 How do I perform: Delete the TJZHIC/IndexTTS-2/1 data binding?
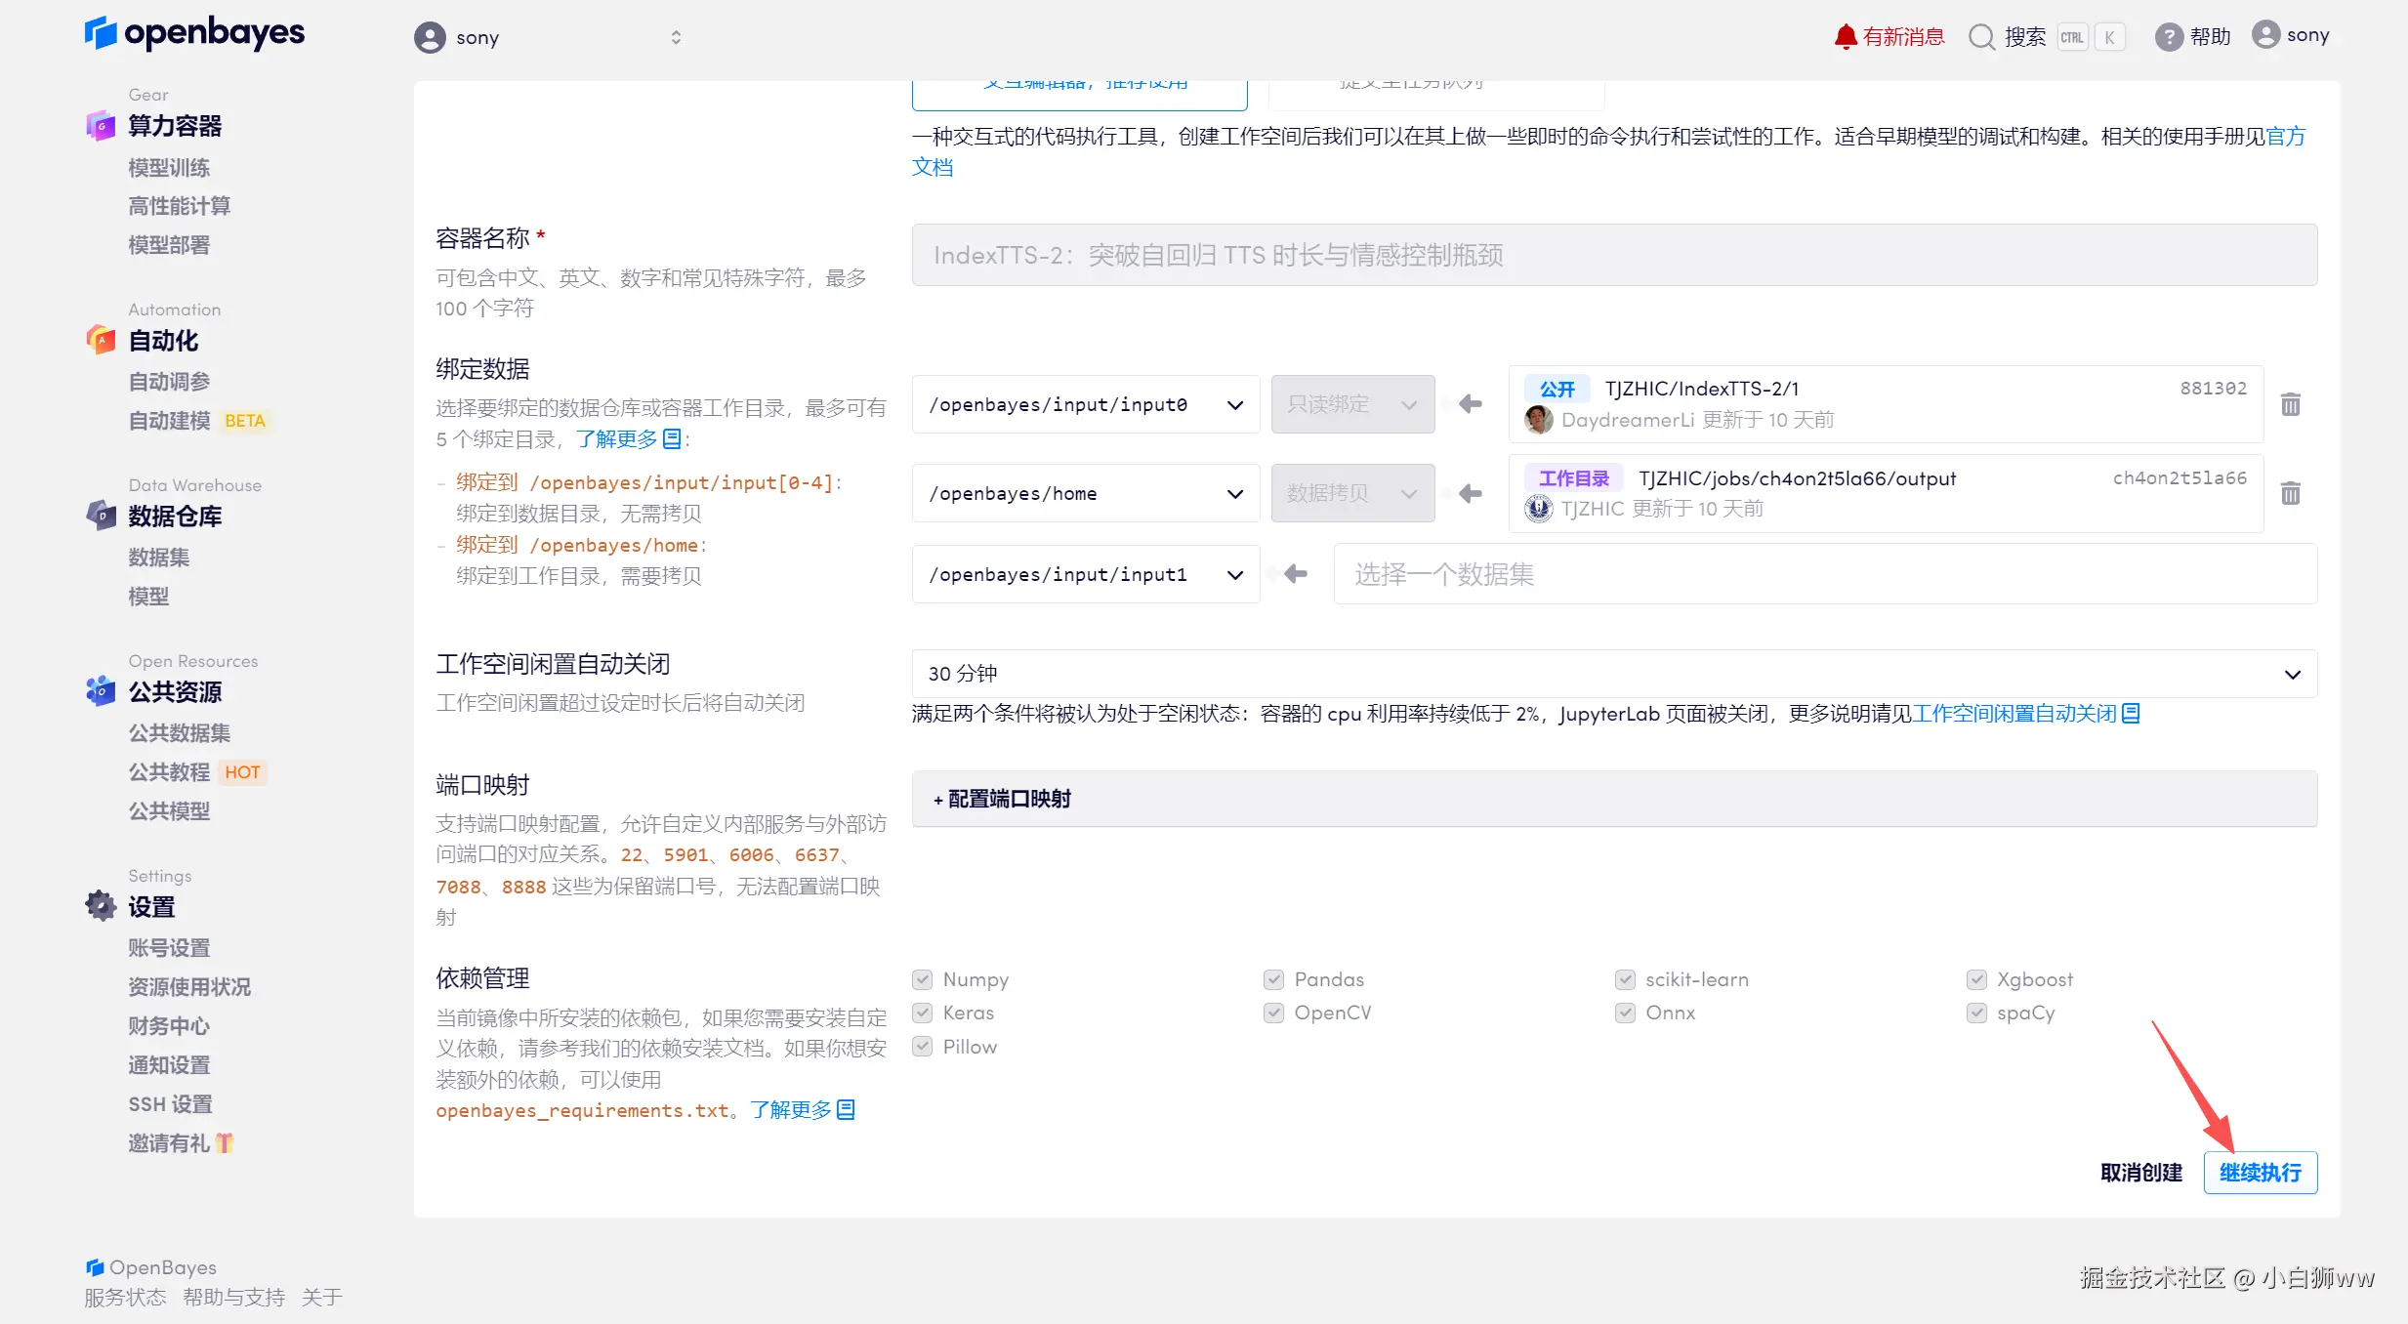[2290, 404]
